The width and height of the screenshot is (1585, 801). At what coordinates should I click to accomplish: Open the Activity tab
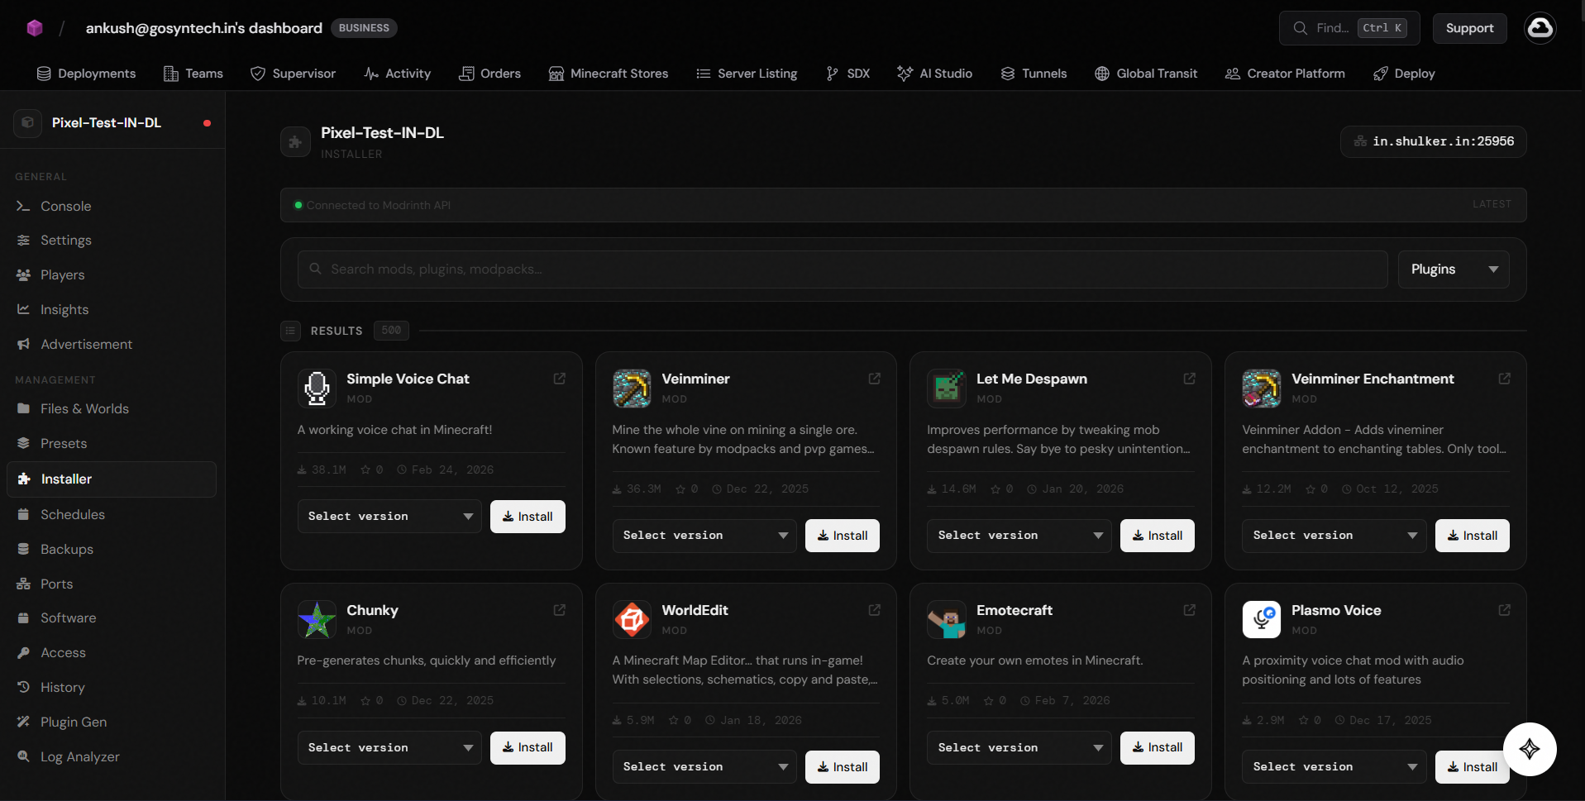[398, 74]
